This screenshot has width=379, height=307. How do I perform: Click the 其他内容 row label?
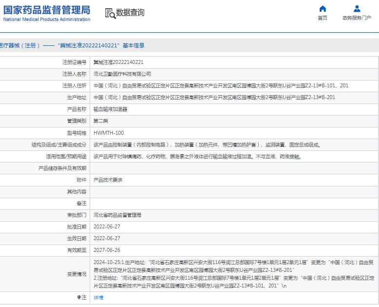76,192
